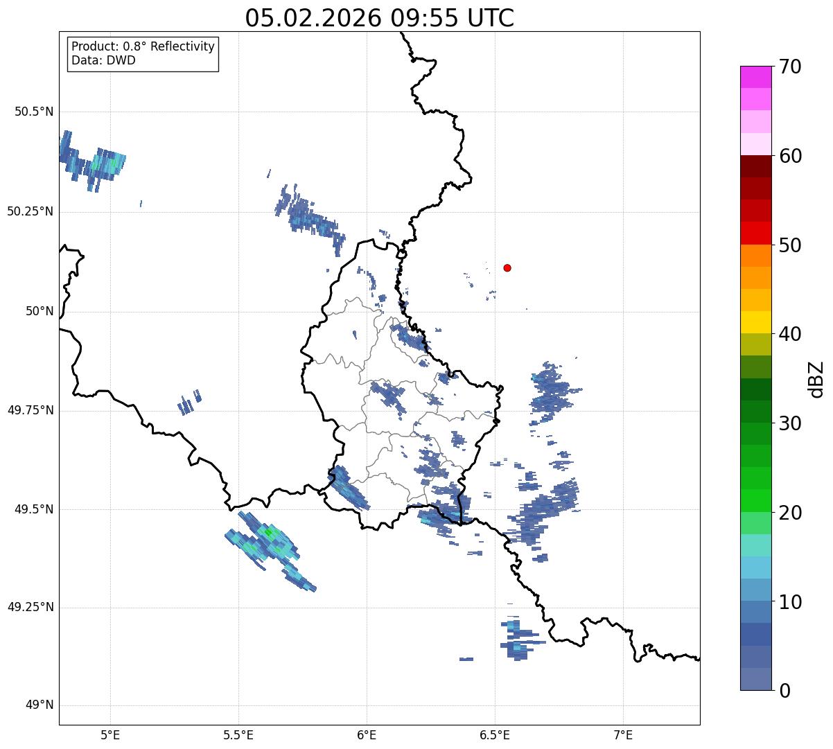Click the 5°E longitude label

110,734
